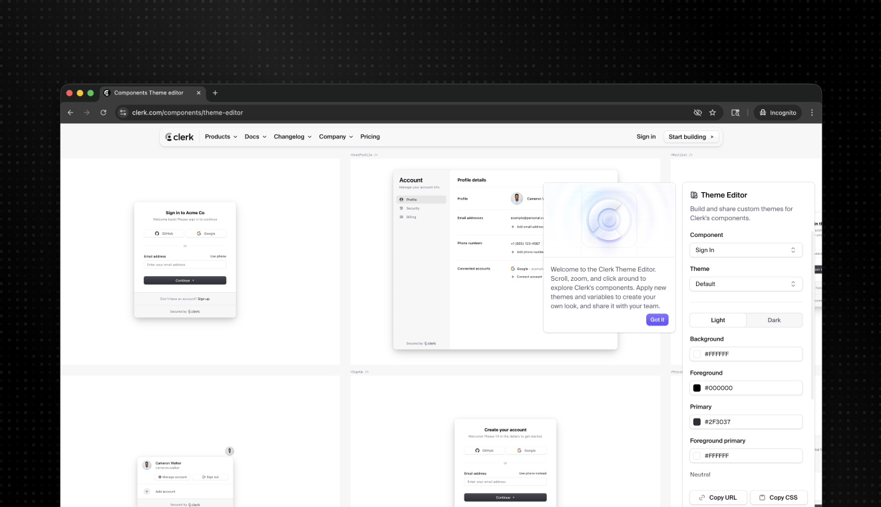Screen dimensions: 881x507
Task: Expand the Company menu
Action: tap(336, 137)
